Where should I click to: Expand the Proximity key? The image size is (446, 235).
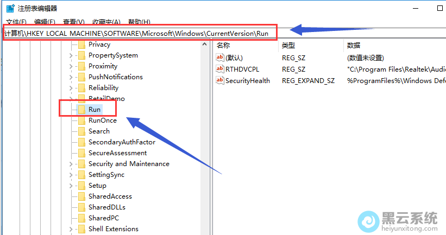click(71, 67)
